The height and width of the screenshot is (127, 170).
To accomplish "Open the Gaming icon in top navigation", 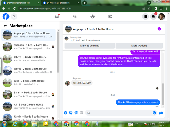I will click(x=110, y=17).
